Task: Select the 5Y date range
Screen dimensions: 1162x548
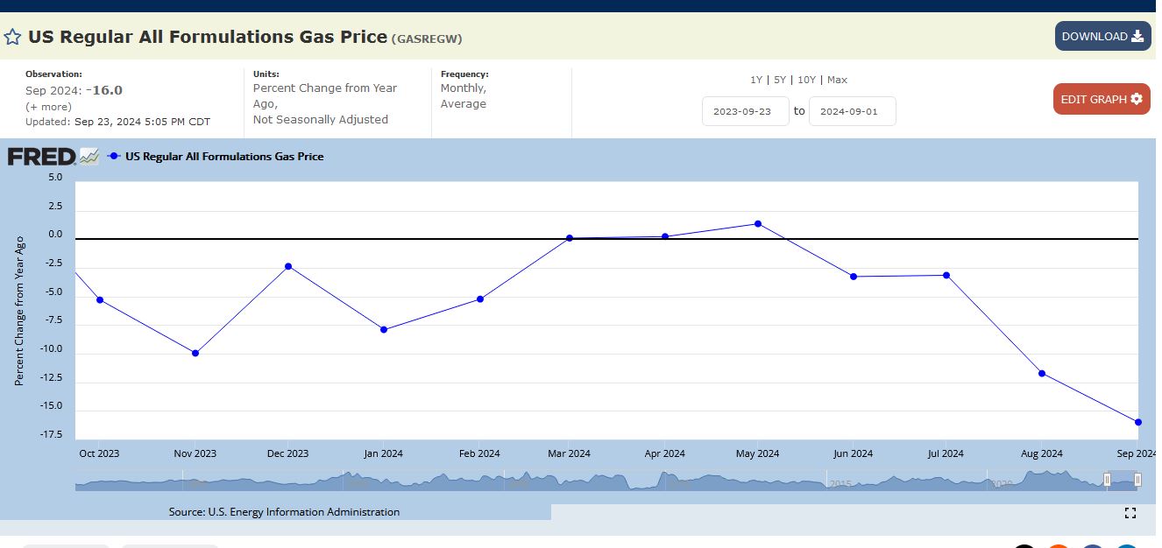Action: pos(779,80)
